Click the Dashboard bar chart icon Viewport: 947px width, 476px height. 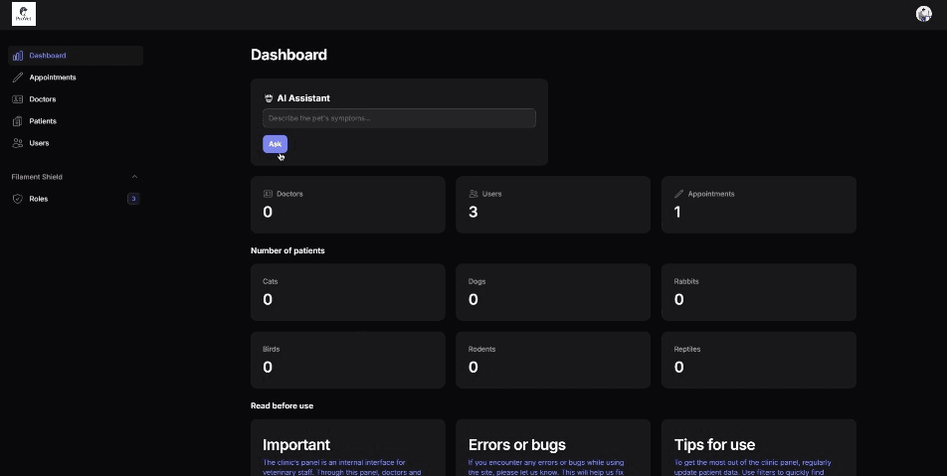[18, 56]
